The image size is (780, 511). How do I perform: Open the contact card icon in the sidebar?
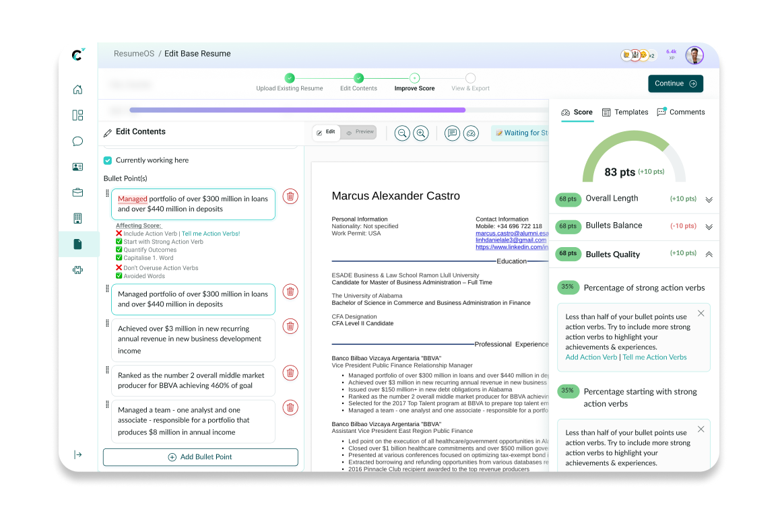tap(77, 167)
